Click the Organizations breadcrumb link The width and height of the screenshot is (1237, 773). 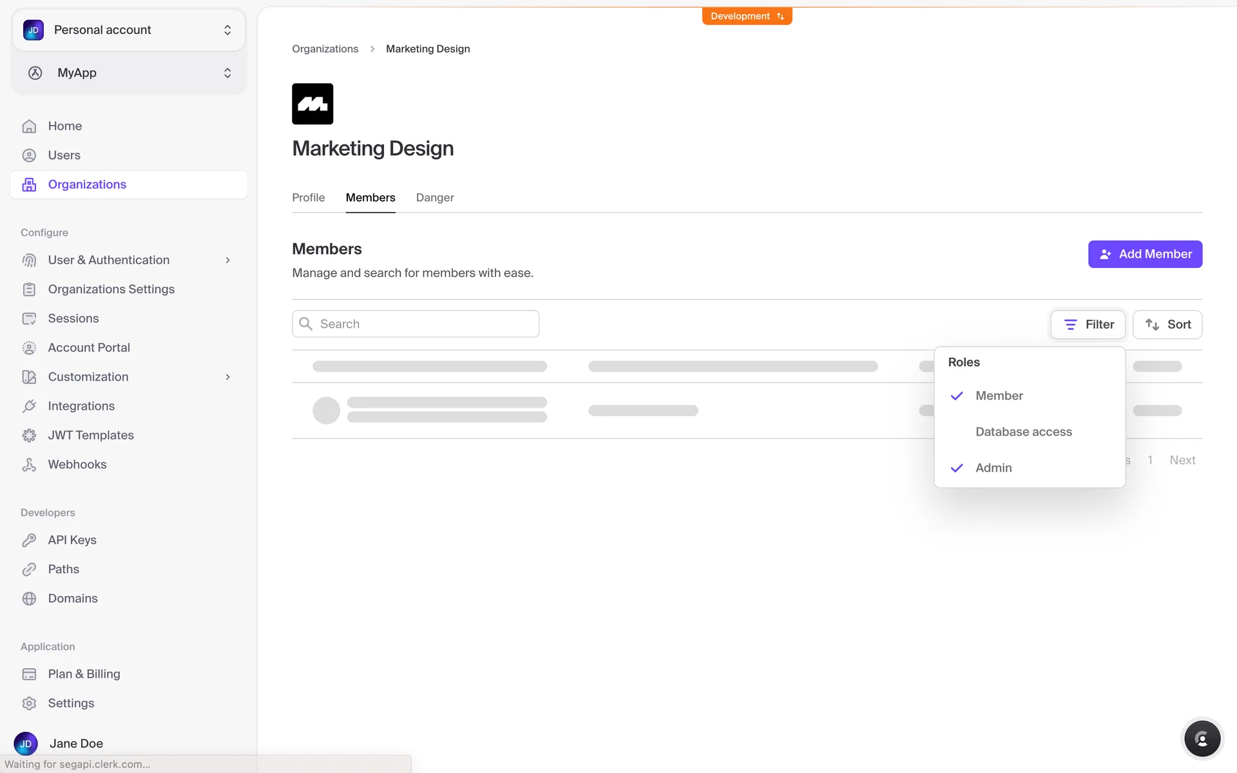(x=325, y=49)
